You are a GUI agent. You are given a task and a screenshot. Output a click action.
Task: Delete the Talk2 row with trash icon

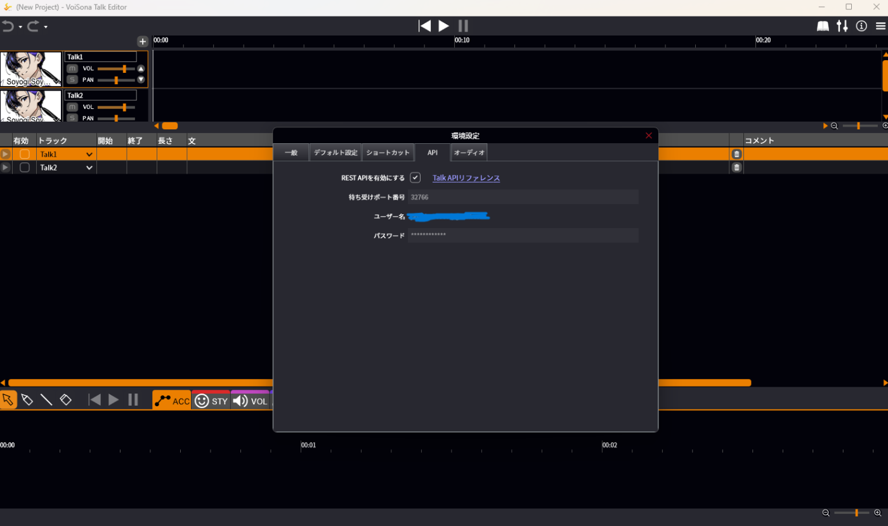tap(736, 167)
